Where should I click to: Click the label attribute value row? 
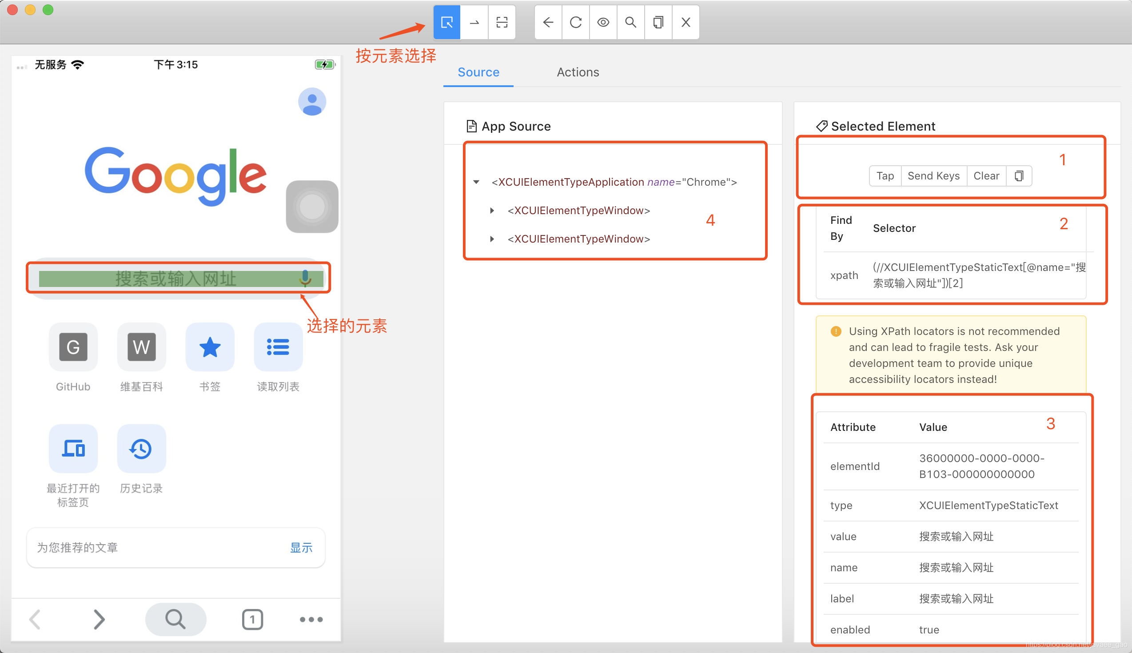[951, 599]
